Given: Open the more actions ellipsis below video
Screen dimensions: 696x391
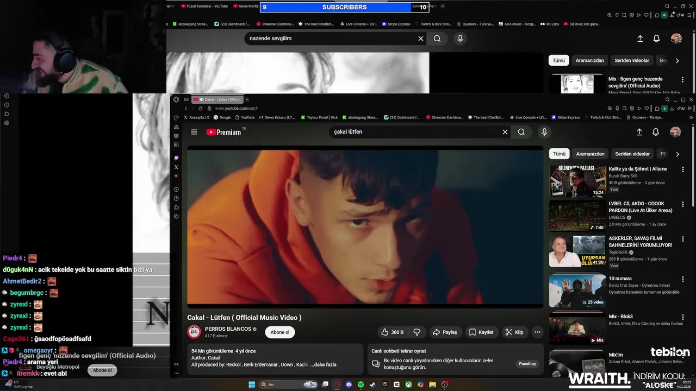Looking at the screenshot, I should point(537,332).
